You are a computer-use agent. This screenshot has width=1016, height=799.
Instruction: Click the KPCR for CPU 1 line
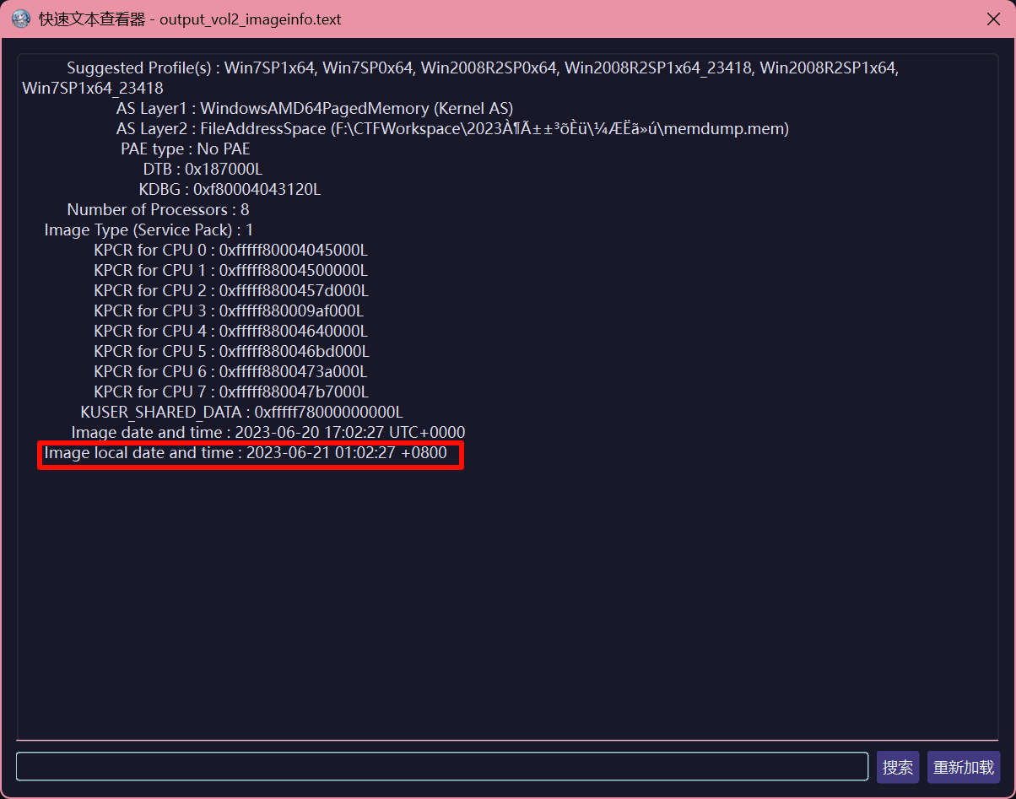[231, 270]
